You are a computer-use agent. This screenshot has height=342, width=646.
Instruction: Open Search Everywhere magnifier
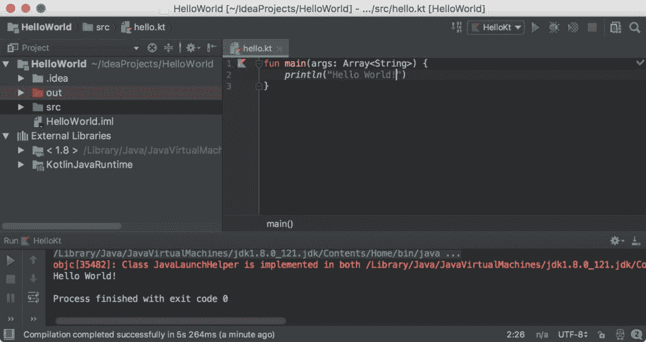635,28
